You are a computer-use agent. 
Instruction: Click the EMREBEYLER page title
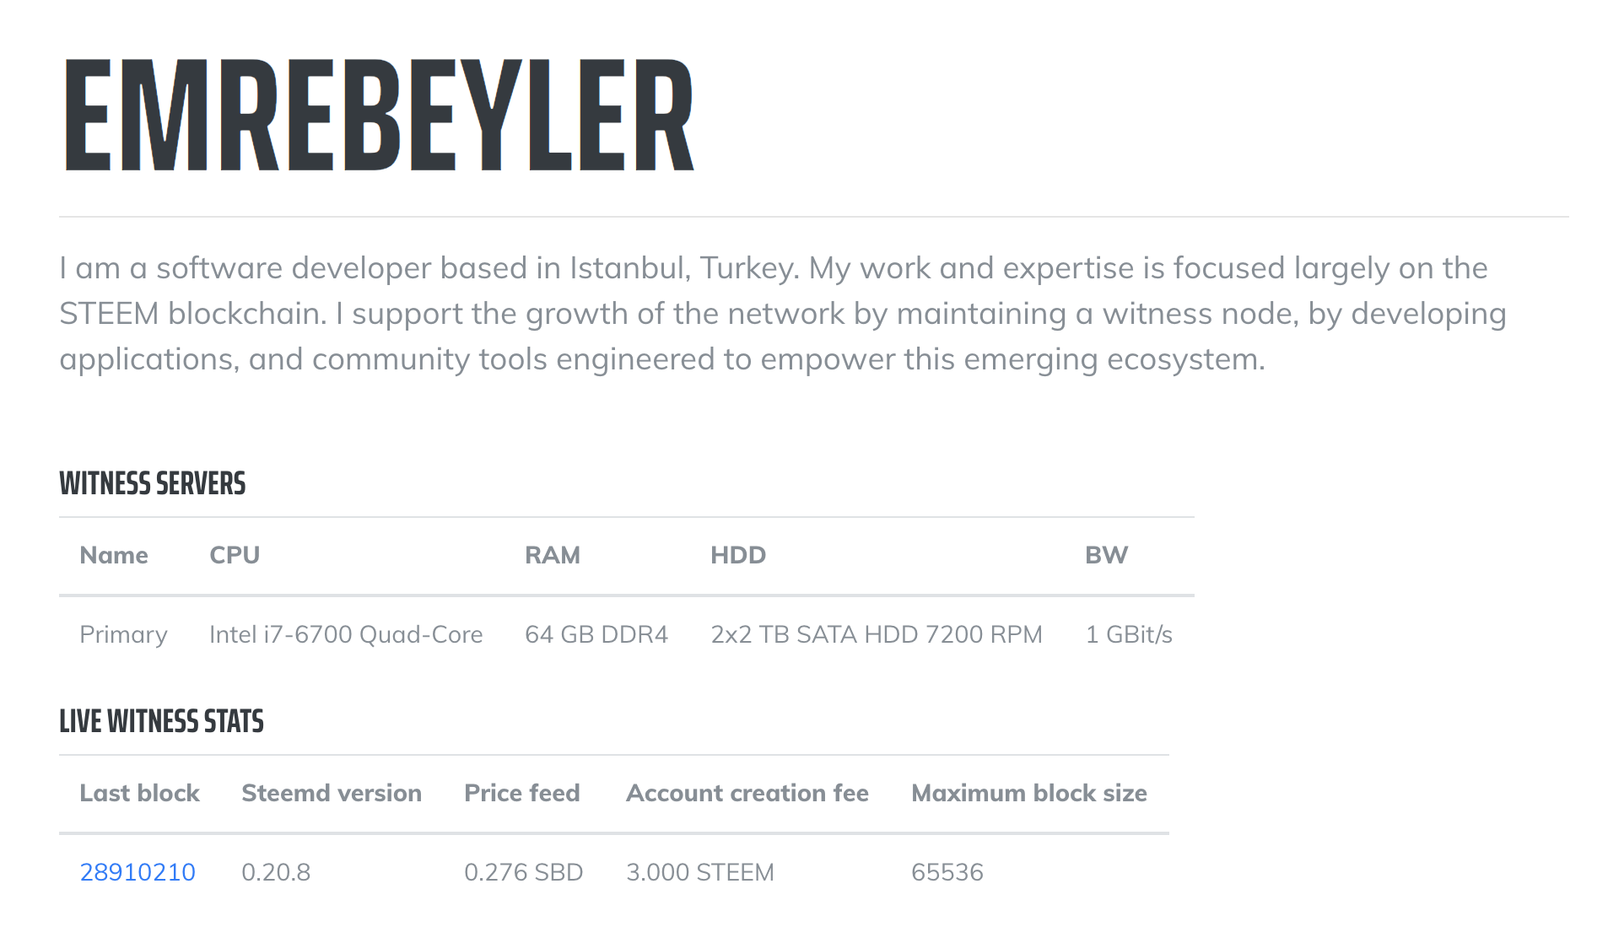coord(379,115)
